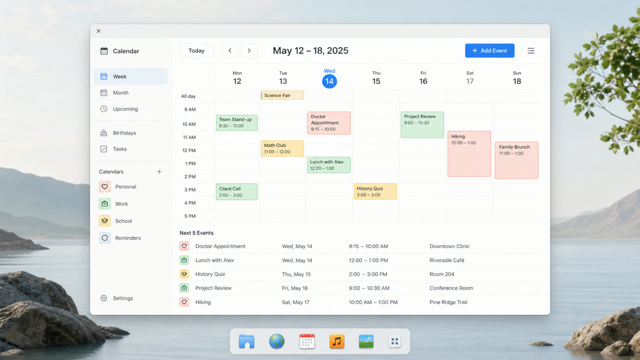This screenshot has height=360, width=640.
Task: Open the Team Stand-up event
Action: (x=237, y=122)
